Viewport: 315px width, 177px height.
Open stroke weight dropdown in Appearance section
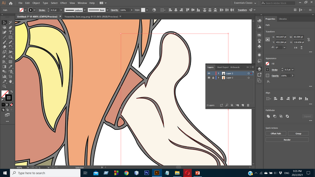point(293,70)
